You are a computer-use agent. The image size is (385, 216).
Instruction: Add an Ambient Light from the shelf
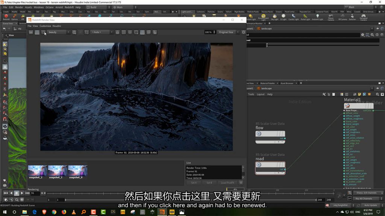pyautogui.click(x=317, y=17)
